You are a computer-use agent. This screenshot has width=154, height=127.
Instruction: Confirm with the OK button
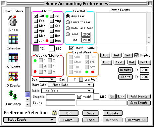coord(69,113)
